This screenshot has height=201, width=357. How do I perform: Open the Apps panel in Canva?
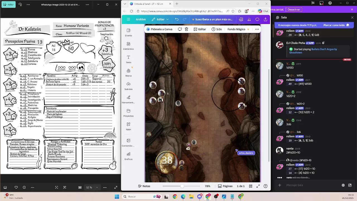[x=128, y=126]
